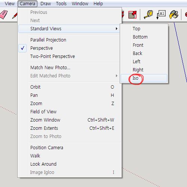Select Field of View
Viewport: 187px width, 187px height.
[69, 112]
